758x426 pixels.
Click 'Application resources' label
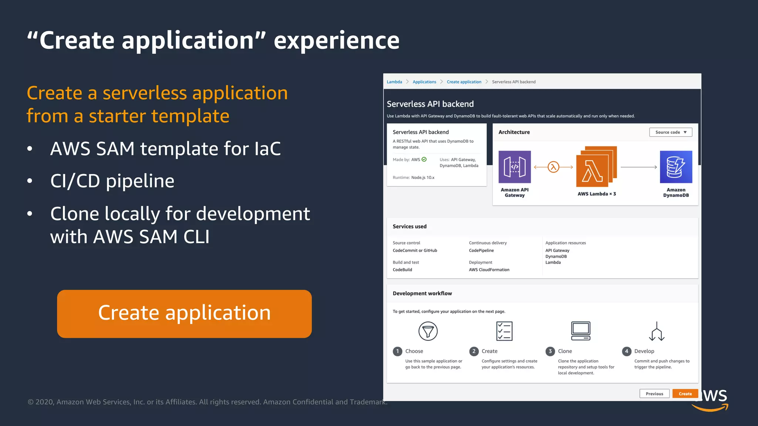tap(566, 243)
